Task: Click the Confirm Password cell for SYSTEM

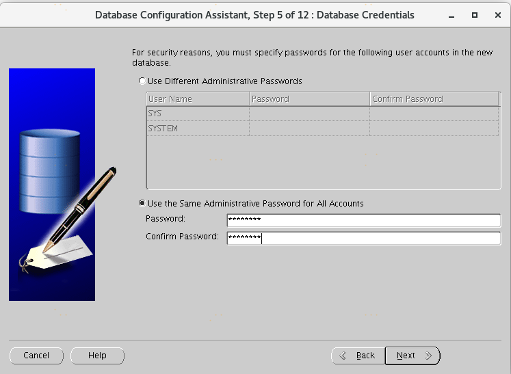Action: (x=434, y=129)
